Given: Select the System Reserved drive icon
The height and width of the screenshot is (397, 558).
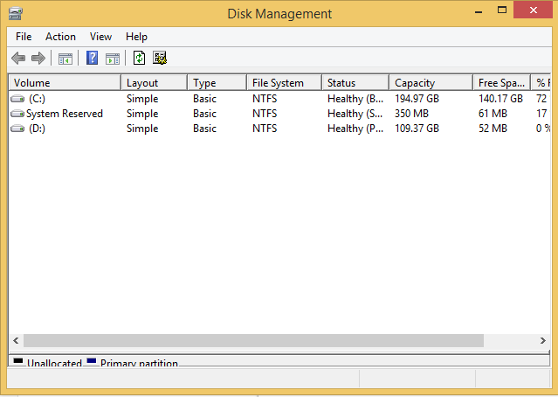Looking at the screenshot, I should pyautogui.click(x=17, y=114).
